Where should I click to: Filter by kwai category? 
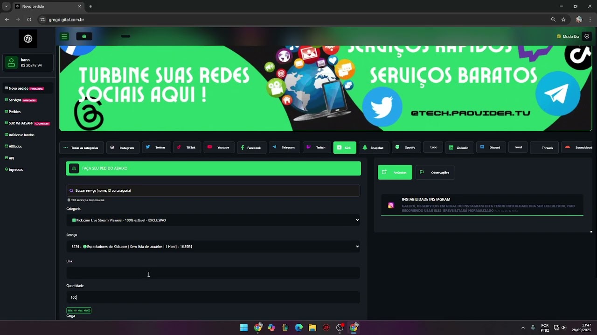(x=518, y=147)
